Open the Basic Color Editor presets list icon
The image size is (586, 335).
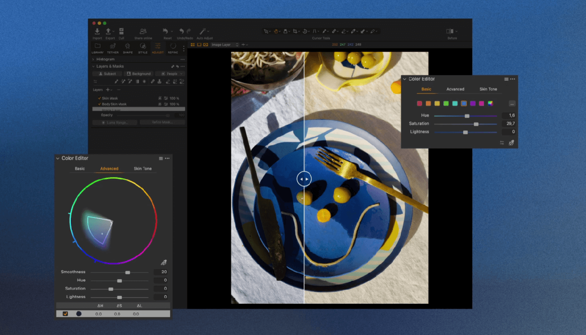tap(506, 79)
